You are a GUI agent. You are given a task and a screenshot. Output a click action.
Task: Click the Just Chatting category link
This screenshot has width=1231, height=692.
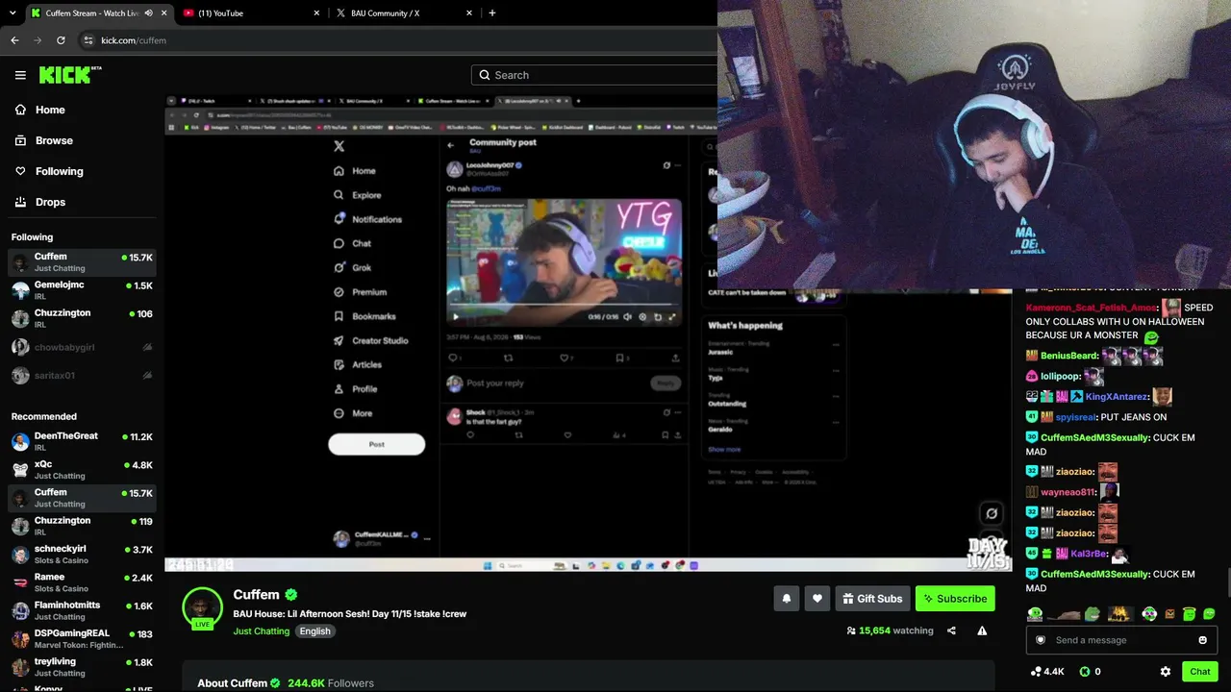(x=262, y=631)
